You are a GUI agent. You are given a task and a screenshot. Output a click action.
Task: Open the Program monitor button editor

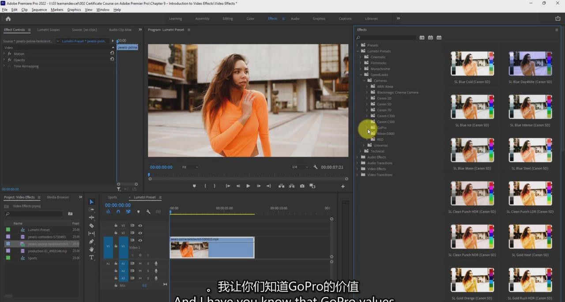click(x=343, y=186)
